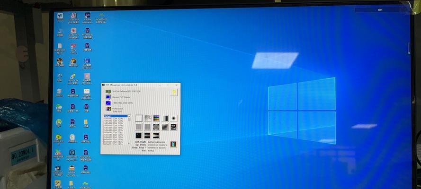Click the resolution list scrollbar thumb

point(129,120)
